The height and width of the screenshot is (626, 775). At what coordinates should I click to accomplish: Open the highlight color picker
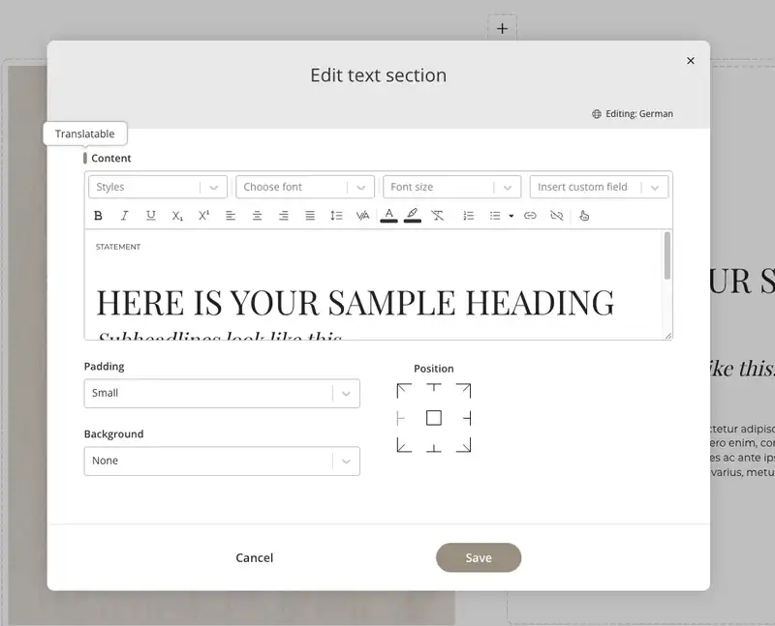[413, 215]
